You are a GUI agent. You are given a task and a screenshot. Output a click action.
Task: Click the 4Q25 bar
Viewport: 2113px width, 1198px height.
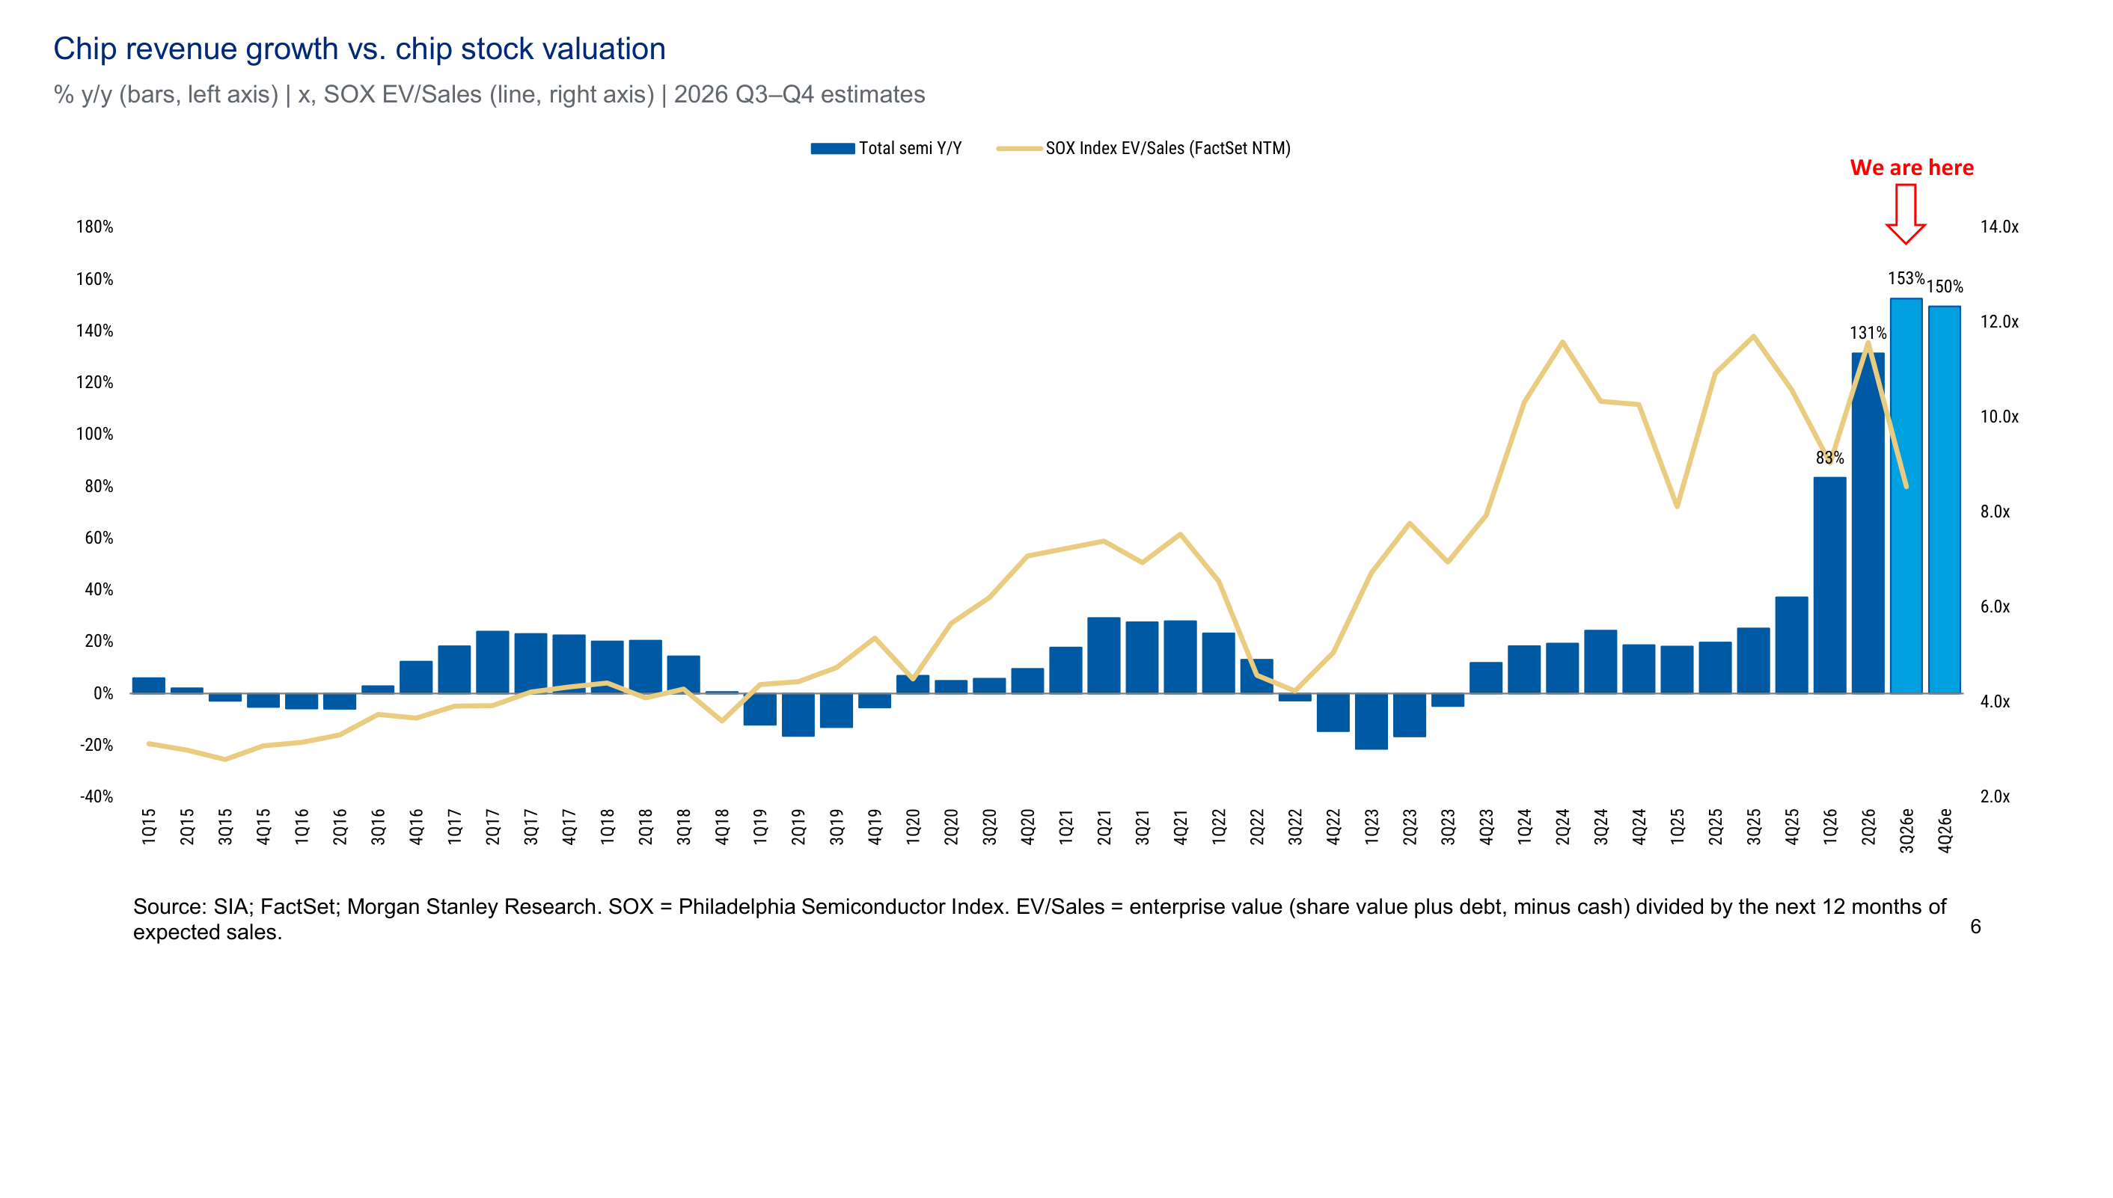(x=1791, y=645)
